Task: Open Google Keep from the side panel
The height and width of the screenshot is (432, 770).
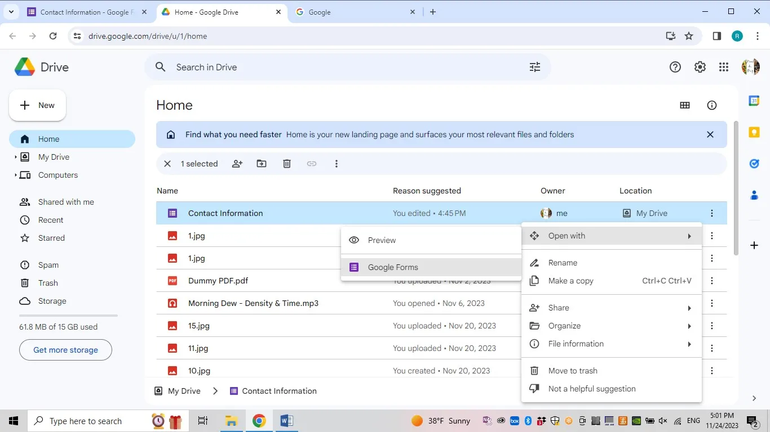Action: (754, 132)
